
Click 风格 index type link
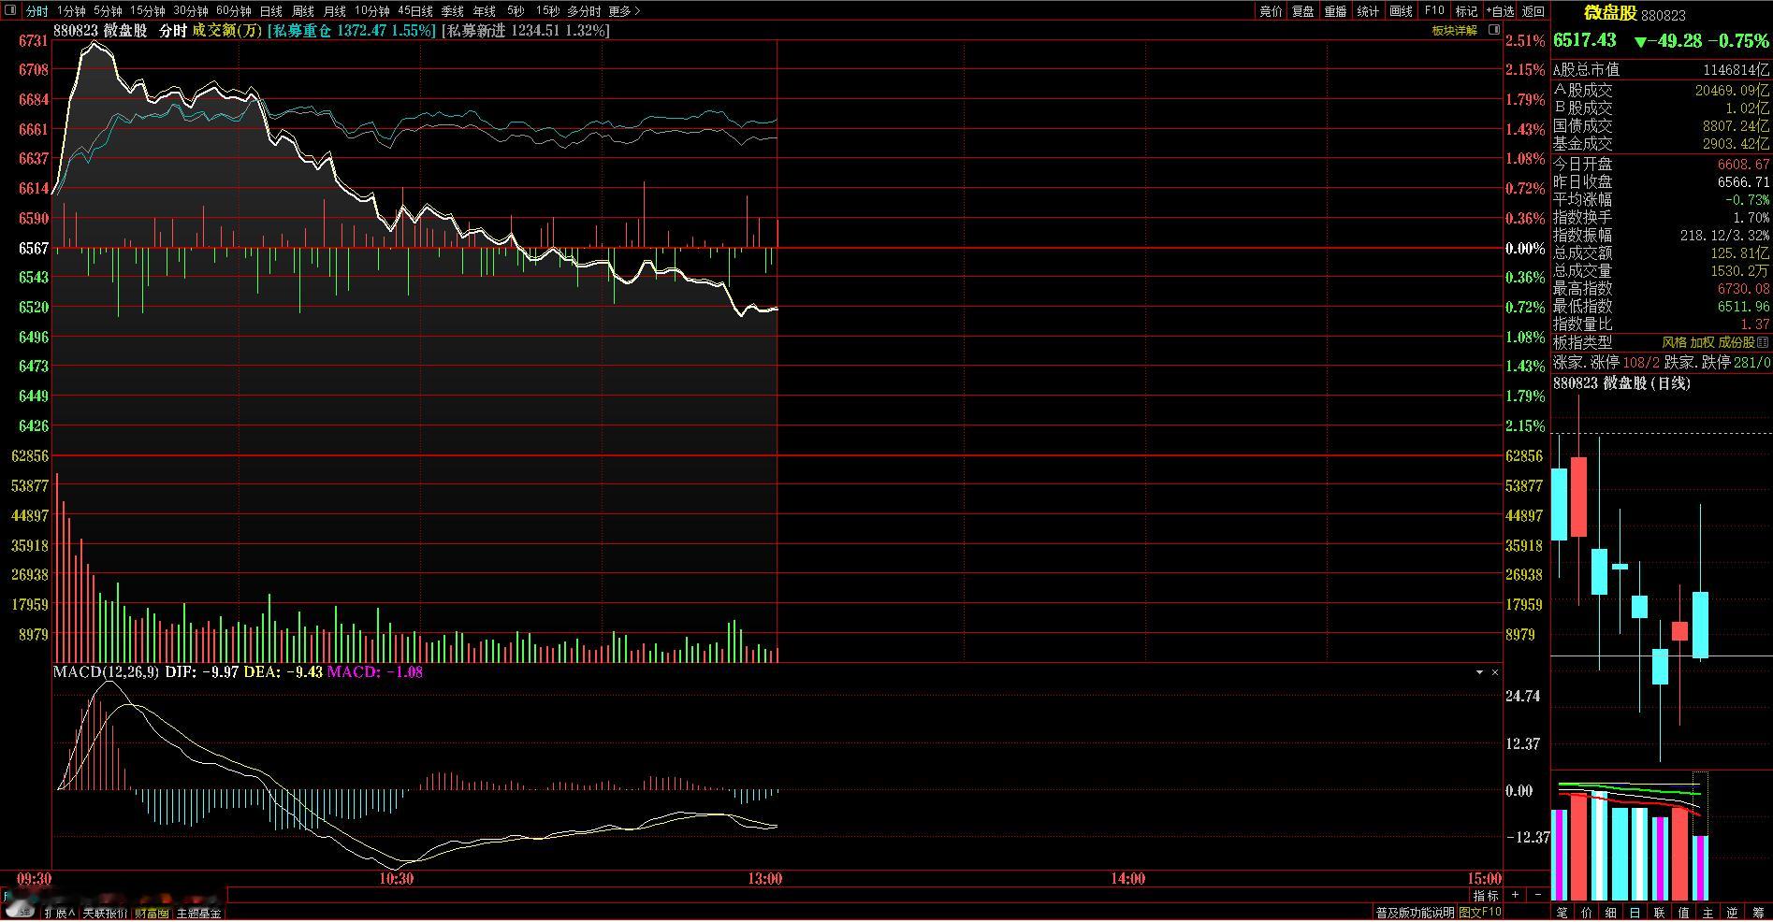pyautogui.click(x=1674, y=343)
